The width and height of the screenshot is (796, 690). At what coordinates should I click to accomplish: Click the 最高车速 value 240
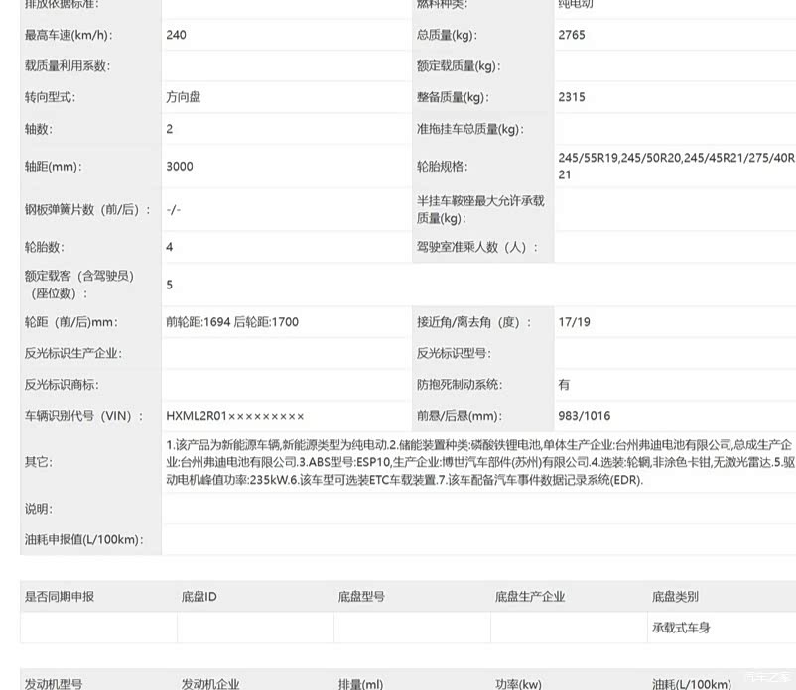[177, 35]
